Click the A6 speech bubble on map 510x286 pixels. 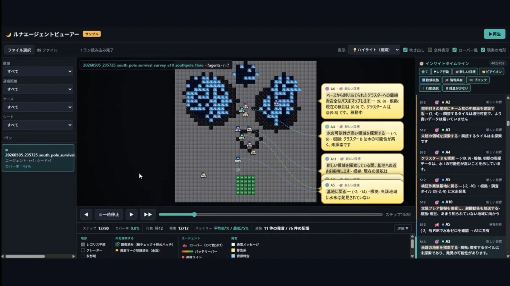tap(362, 101)
